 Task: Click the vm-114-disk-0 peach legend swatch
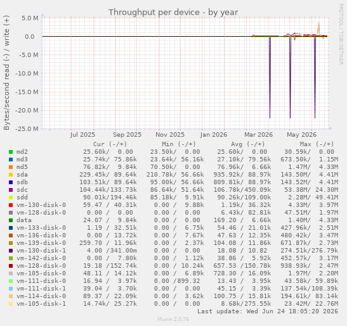(x=11, y=296)
